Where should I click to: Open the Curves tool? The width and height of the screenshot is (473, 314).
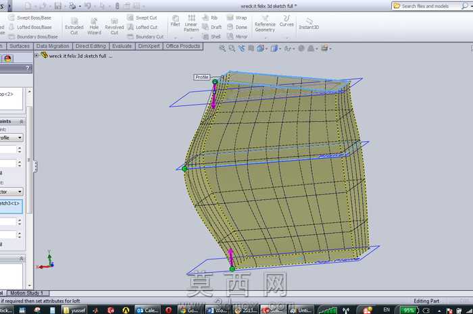click(287, 21)
